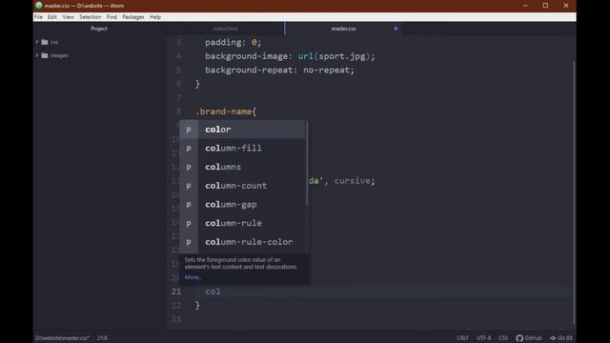
Task: Click the property icon beside column-count
Action: pyautogui.click(x=189, y=186)
